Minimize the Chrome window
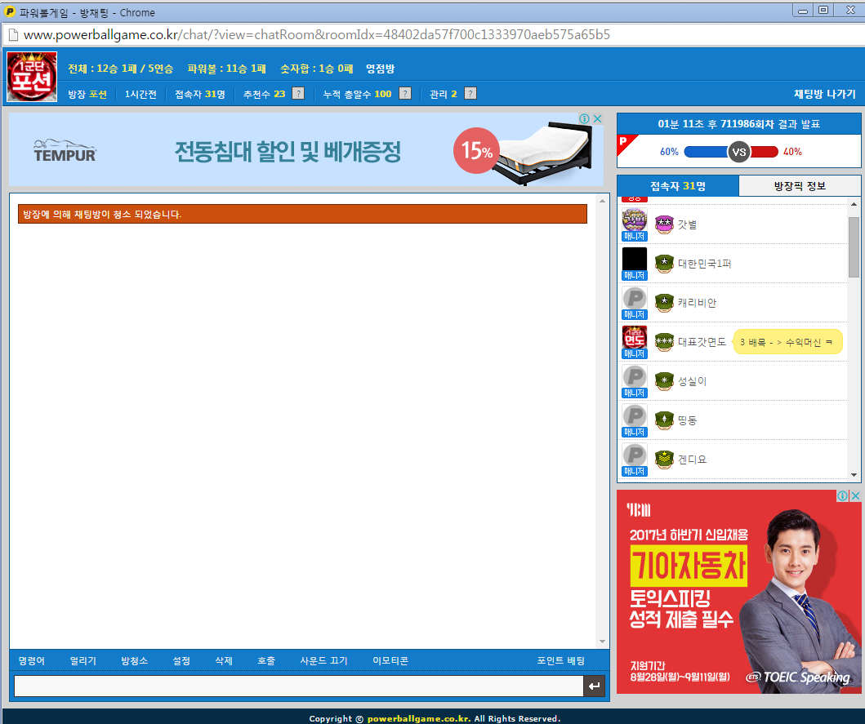This screenshot has width=865, height=724. coord(803,10)
